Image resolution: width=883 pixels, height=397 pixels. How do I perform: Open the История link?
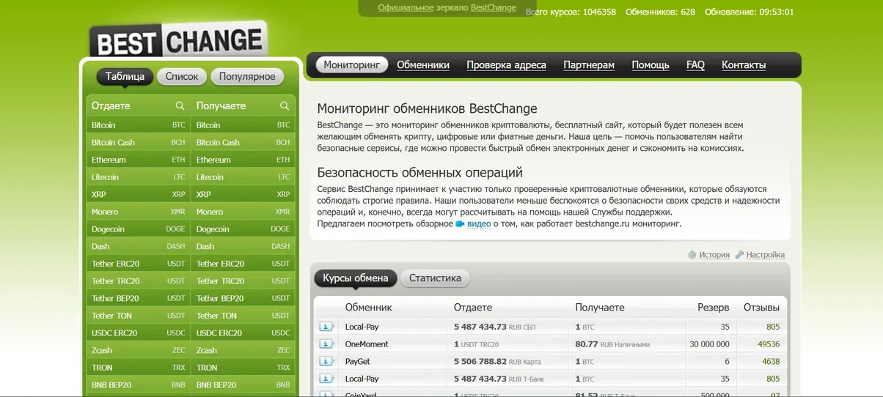pos(714,255)
